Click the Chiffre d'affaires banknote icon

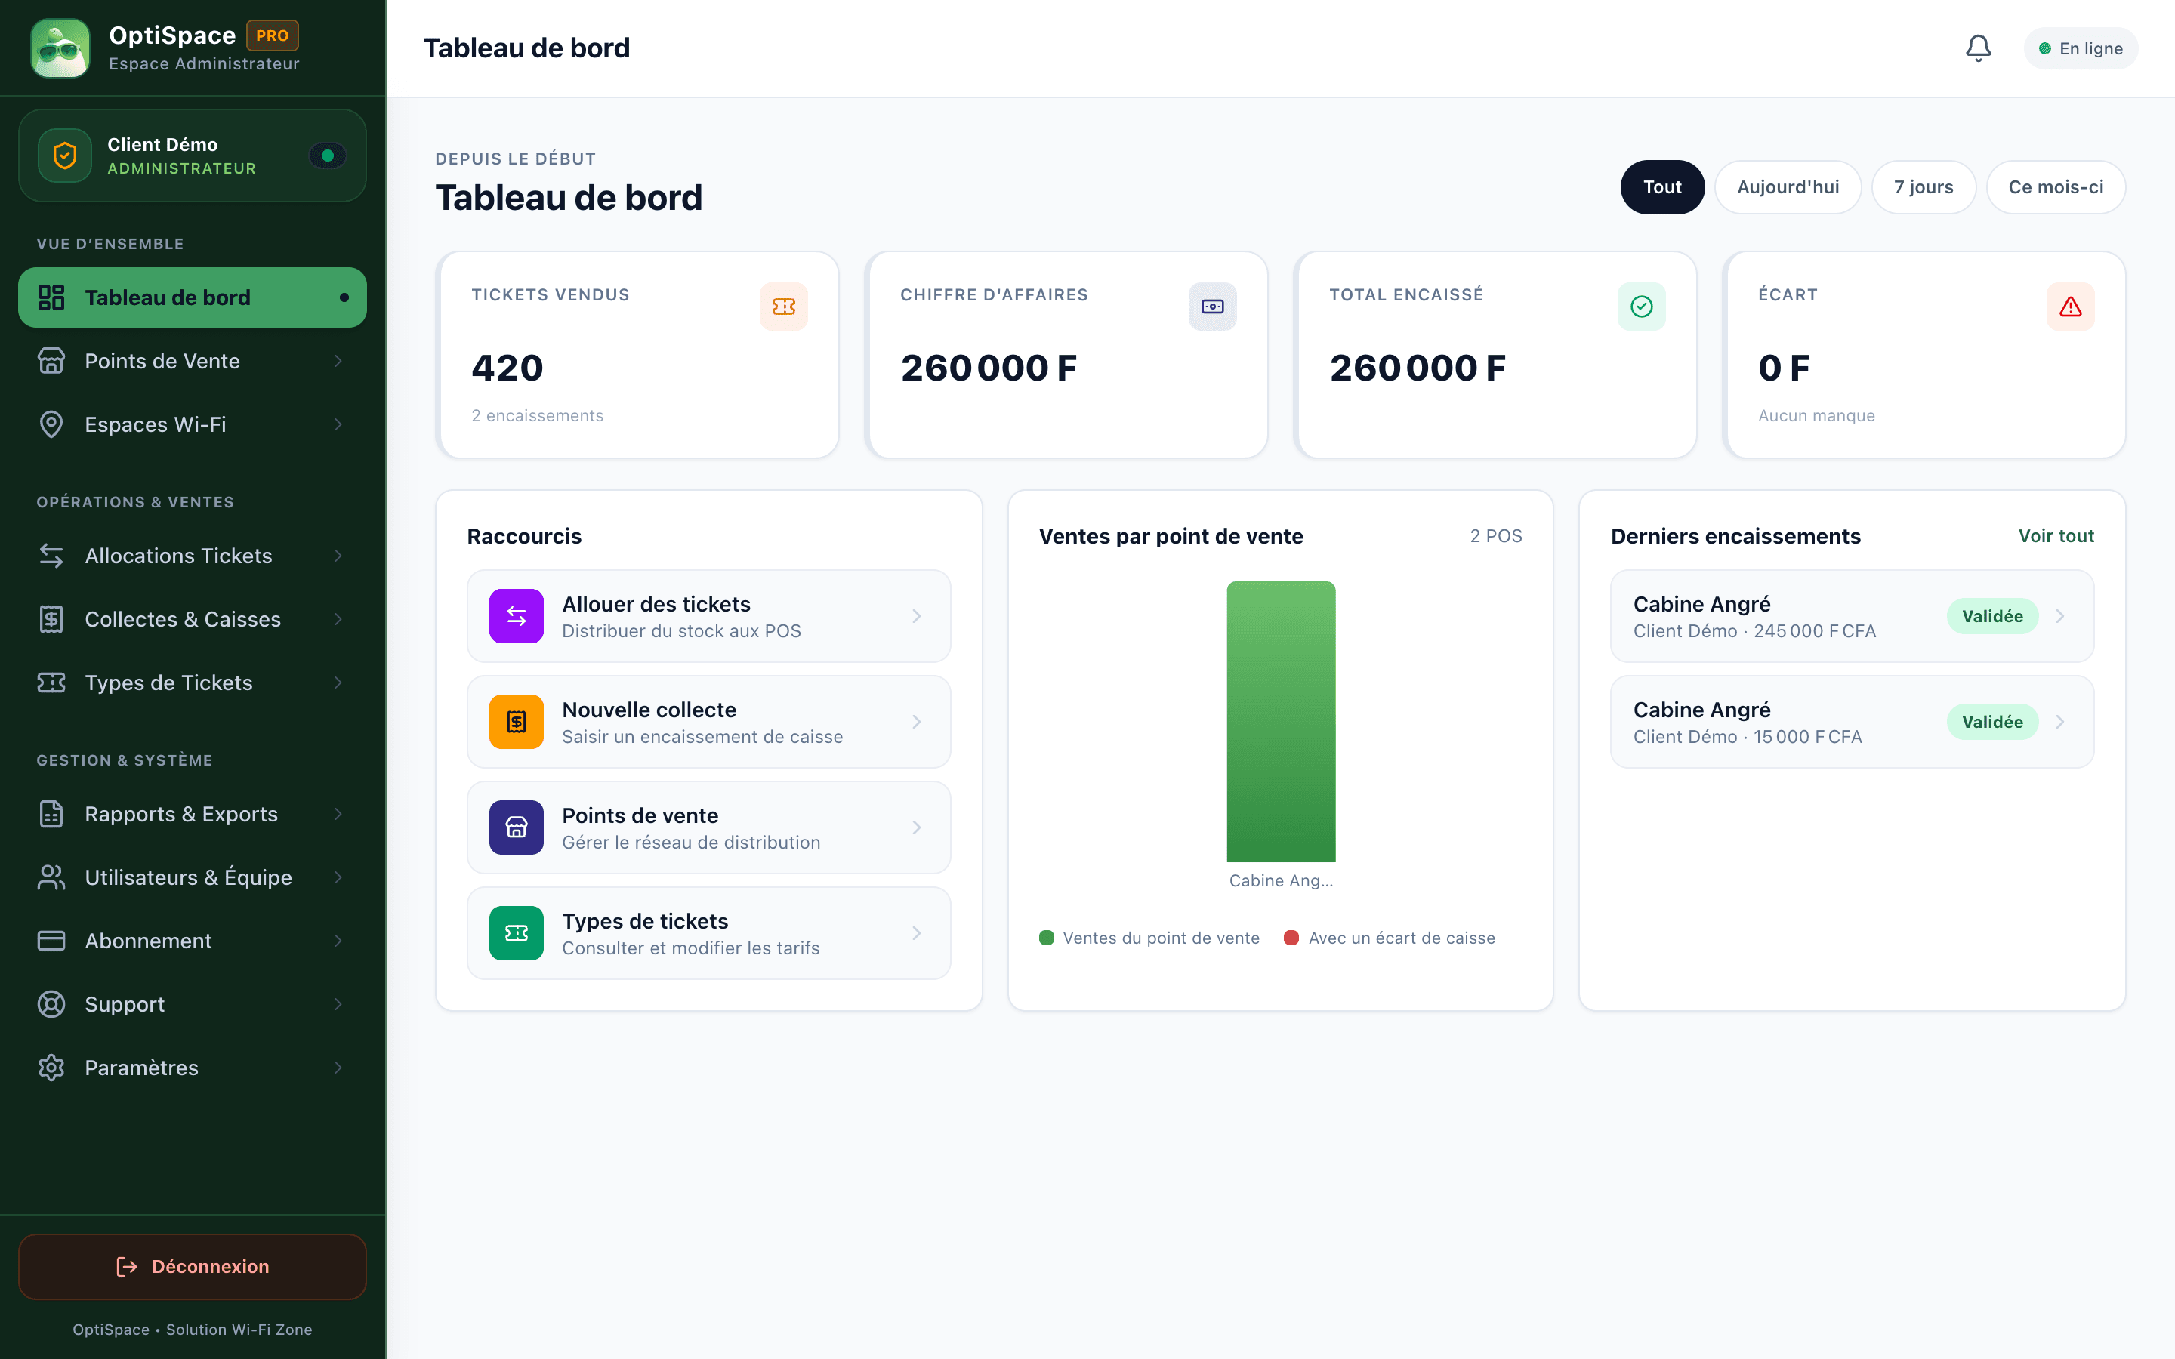pyautogui.click(x=1212, y=307)
